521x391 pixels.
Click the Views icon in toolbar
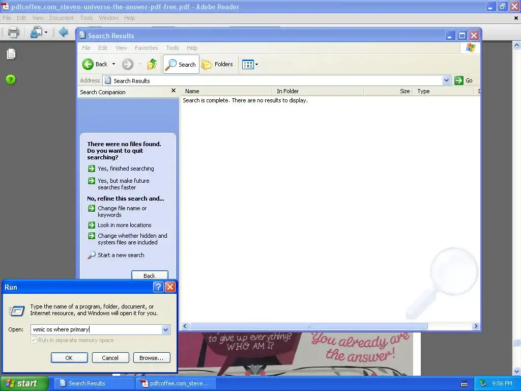(248, 64)
